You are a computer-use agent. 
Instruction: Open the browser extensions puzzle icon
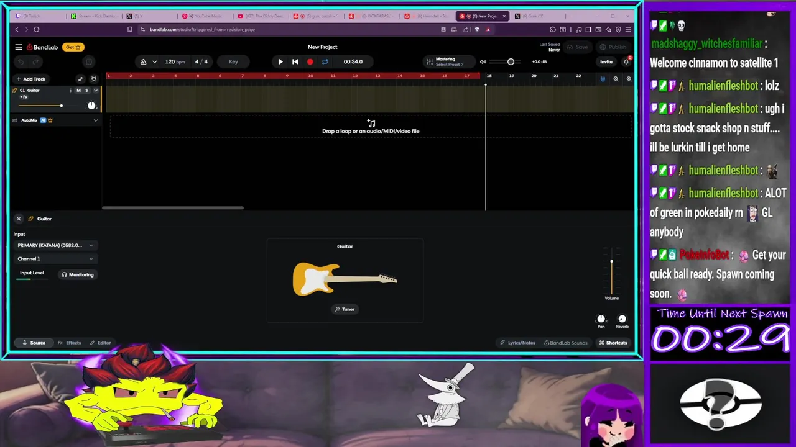553,29
